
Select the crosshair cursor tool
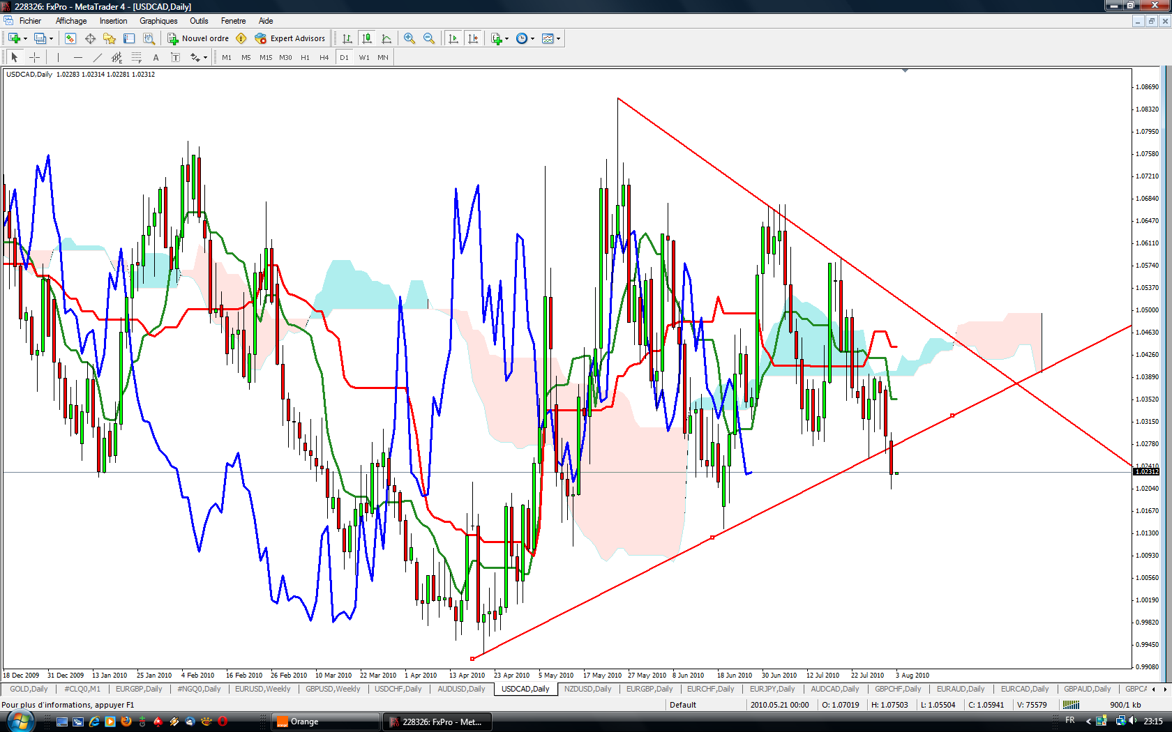tap(34, 57)
